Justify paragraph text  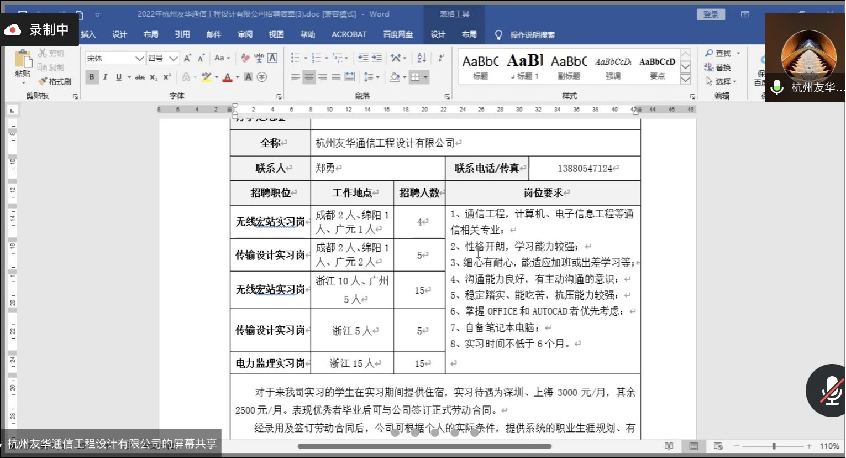336,77
